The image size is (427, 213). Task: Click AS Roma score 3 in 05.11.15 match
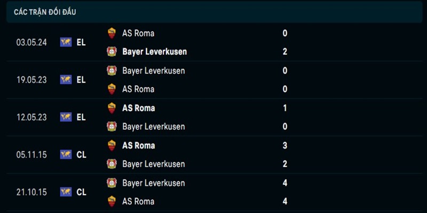tap(285, 145)
